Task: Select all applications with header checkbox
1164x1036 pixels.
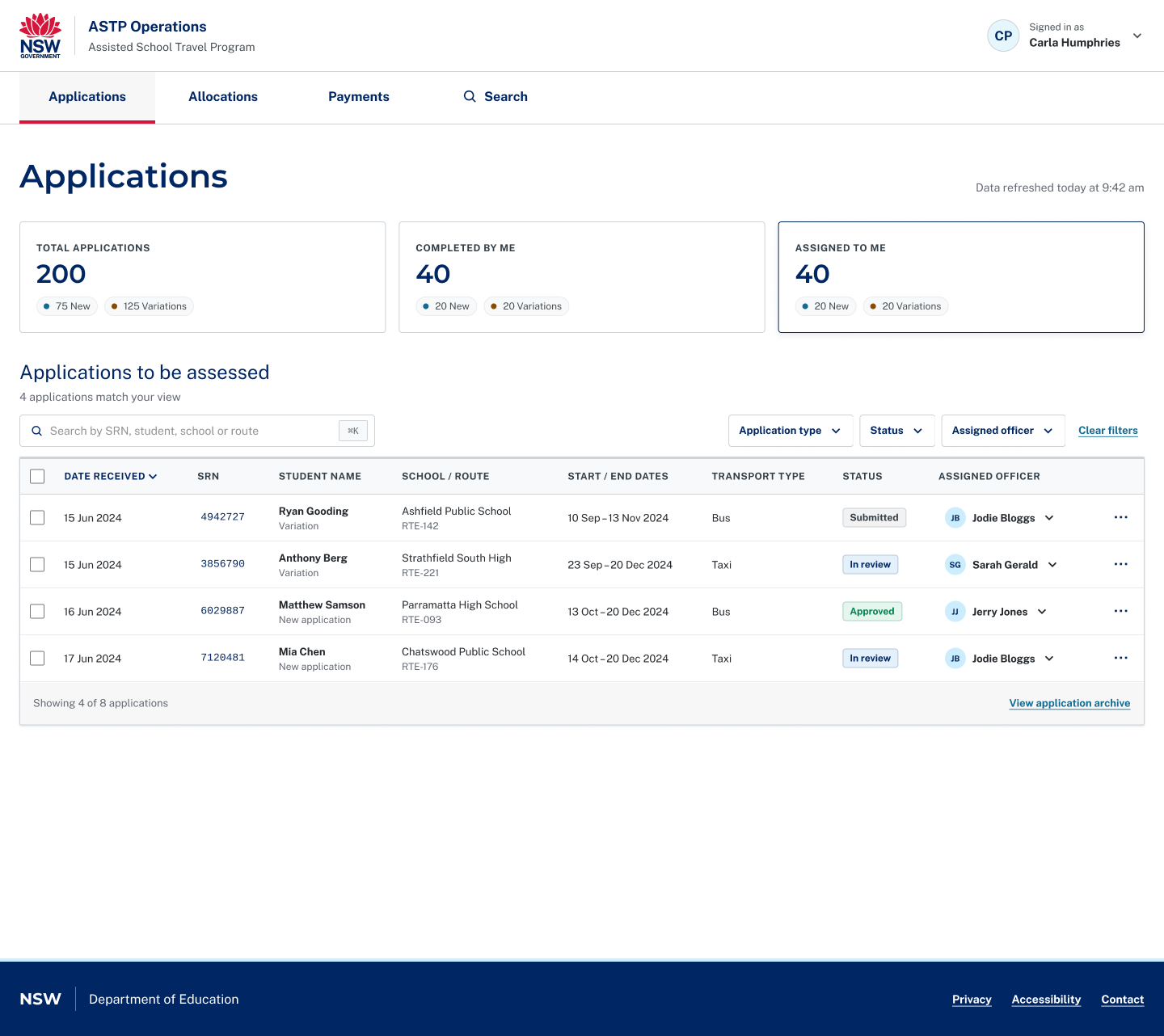Action: 37,476
